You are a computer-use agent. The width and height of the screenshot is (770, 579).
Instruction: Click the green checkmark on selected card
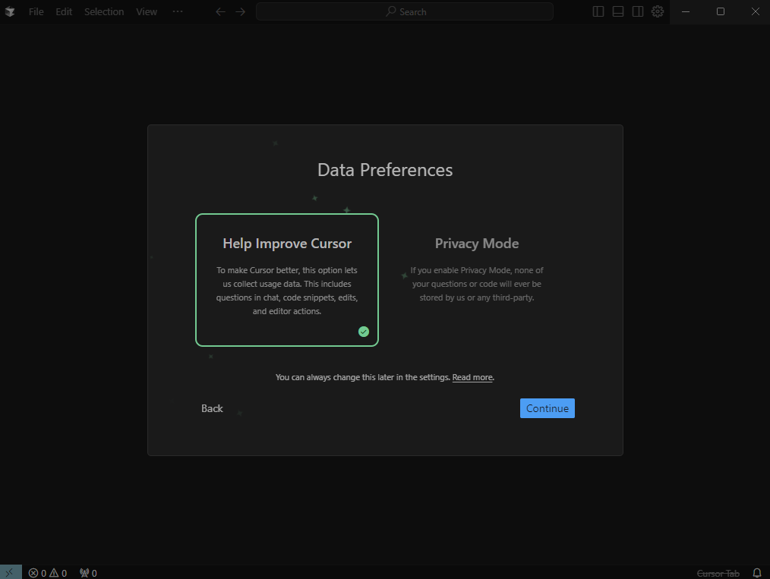pos(364,332)
